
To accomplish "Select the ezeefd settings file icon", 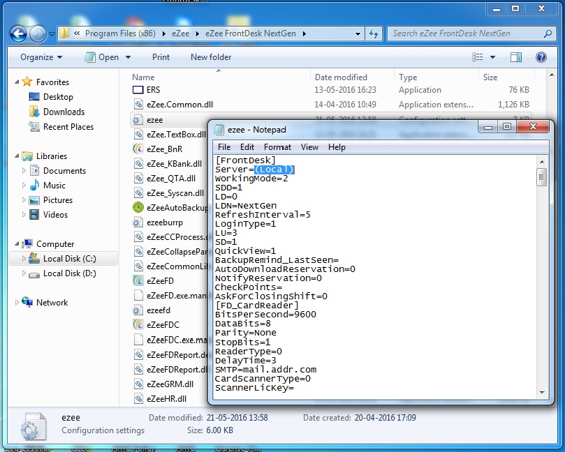I will [x=138, y=310].
